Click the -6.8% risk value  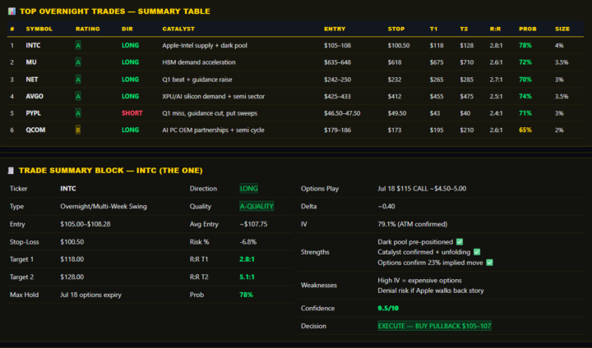click(248, 241)
